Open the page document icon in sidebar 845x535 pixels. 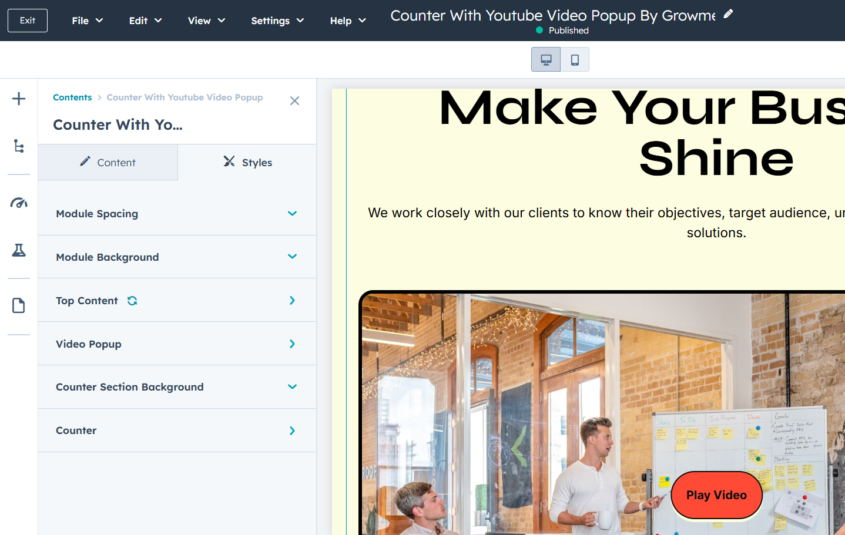coord(19,305)
